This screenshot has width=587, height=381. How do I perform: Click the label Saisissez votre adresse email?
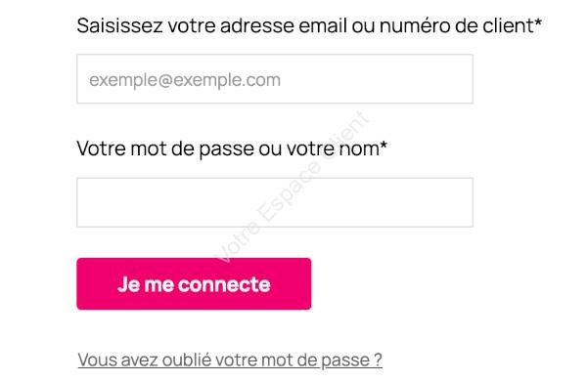tap(309, 25)
